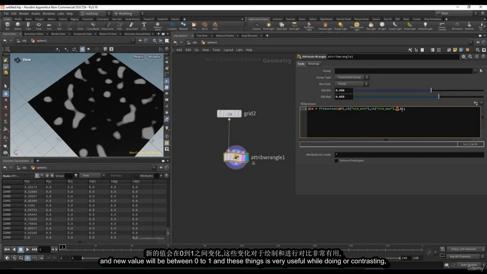
Task: Open parameter pane help icon
Action: 483,56
